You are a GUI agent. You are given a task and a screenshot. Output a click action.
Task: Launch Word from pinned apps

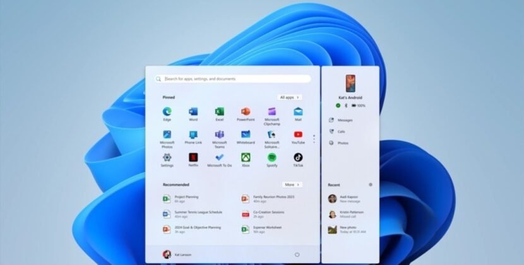193,114
